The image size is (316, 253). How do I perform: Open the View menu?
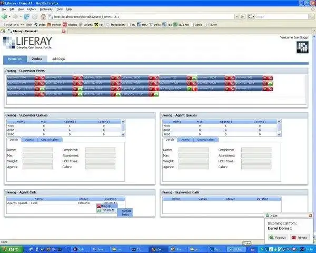click(x=21, y=9)
